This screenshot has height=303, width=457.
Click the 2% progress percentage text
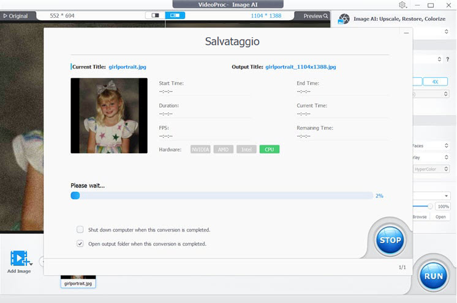tap(379, 196)
